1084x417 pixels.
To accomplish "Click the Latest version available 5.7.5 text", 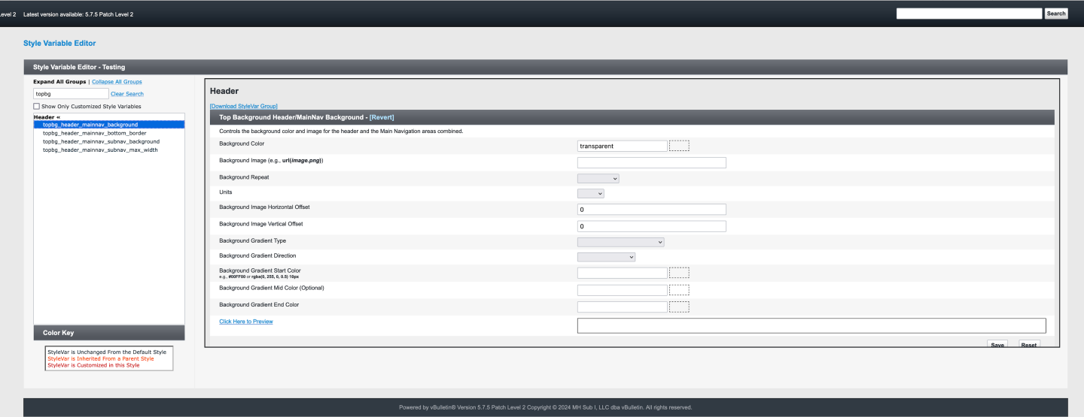I will point(78,14).
